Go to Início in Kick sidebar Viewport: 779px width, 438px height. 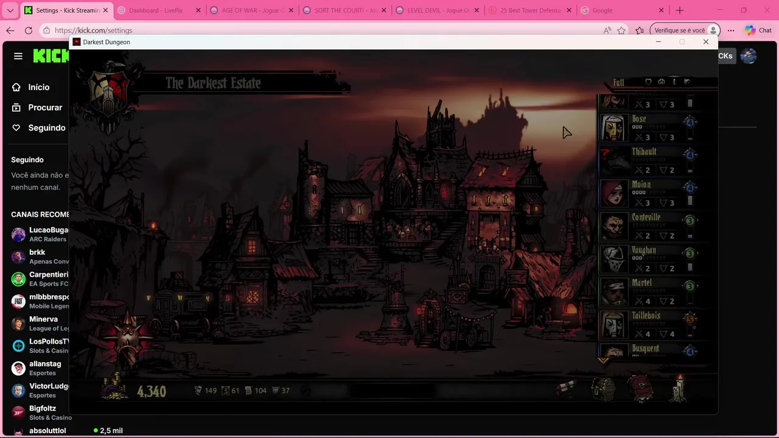38,87
